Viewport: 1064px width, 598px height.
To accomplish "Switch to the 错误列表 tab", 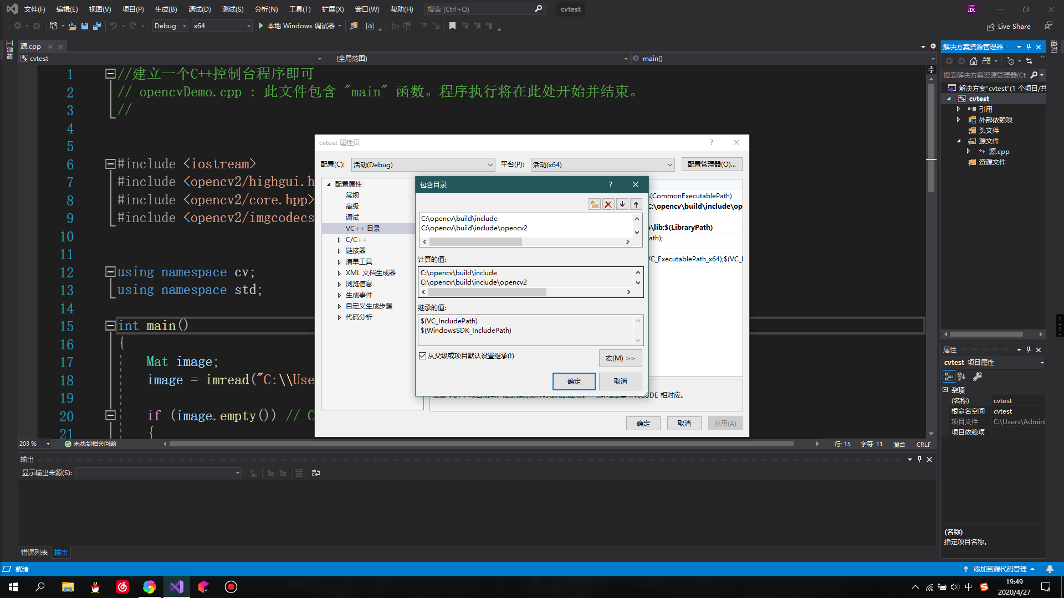I will tap(34, 552).
